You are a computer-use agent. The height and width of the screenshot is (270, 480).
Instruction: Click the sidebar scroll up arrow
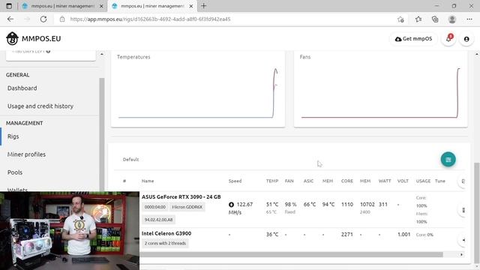[x=102, y=54]
